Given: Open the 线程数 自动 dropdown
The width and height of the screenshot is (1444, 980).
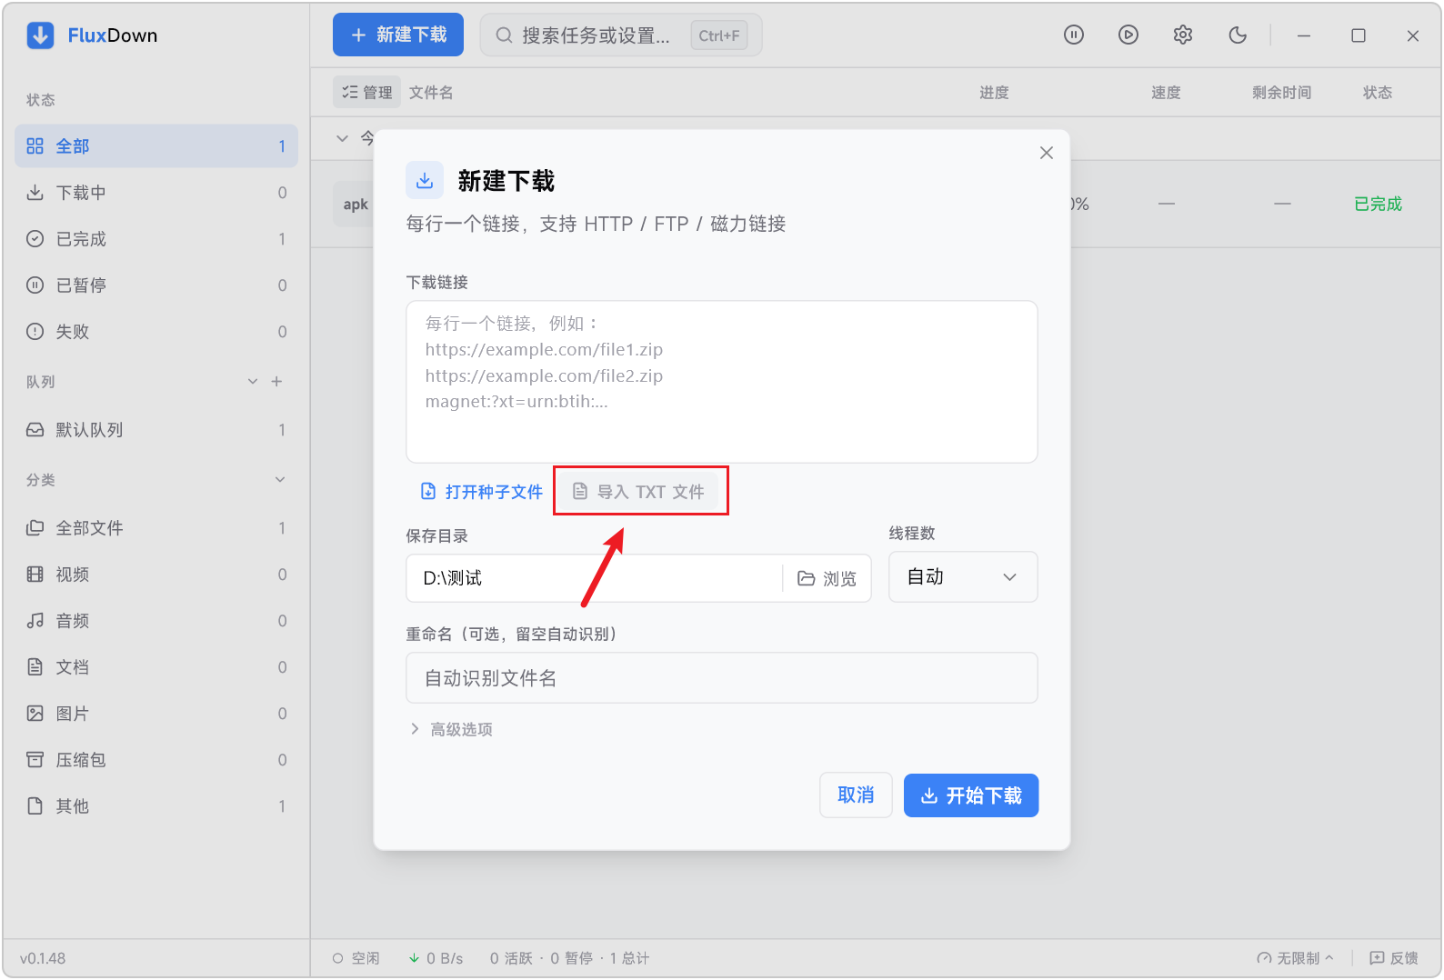Looking at the screenshot, I should (x=963, y=577).
